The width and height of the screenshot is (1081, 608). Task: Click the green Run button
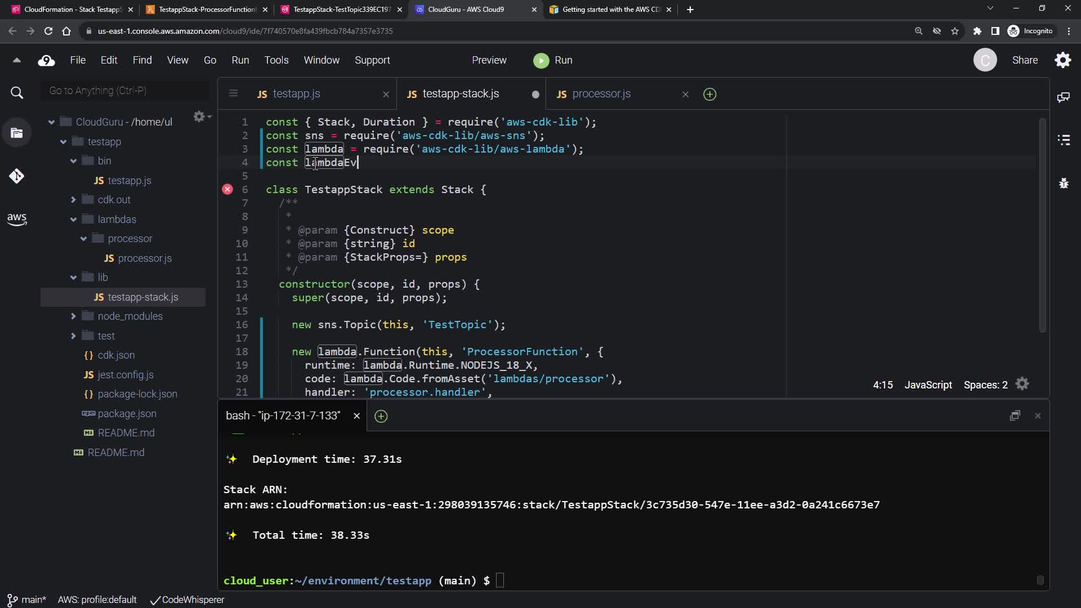pyautogui.click(x=553, y=60)
